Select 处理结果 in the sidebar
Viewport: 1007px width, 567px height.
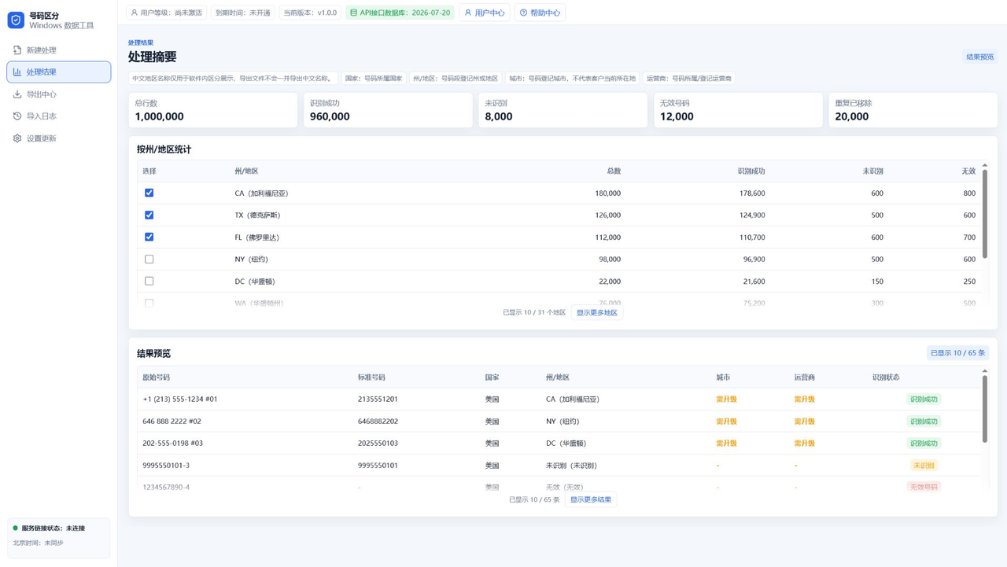59,72
